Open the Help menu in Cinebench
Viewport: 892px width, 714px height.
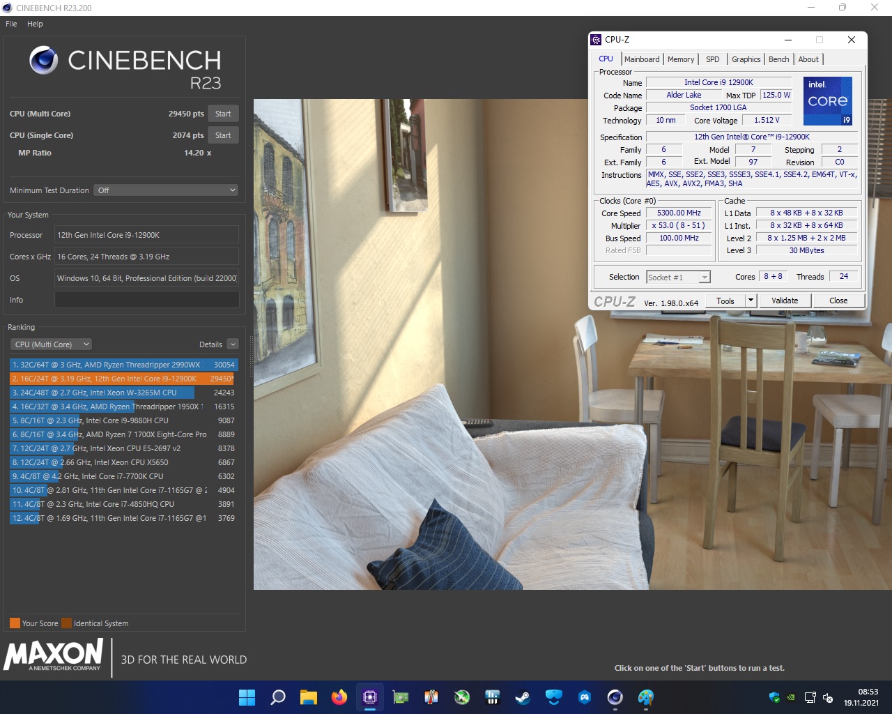pos(35,24)
